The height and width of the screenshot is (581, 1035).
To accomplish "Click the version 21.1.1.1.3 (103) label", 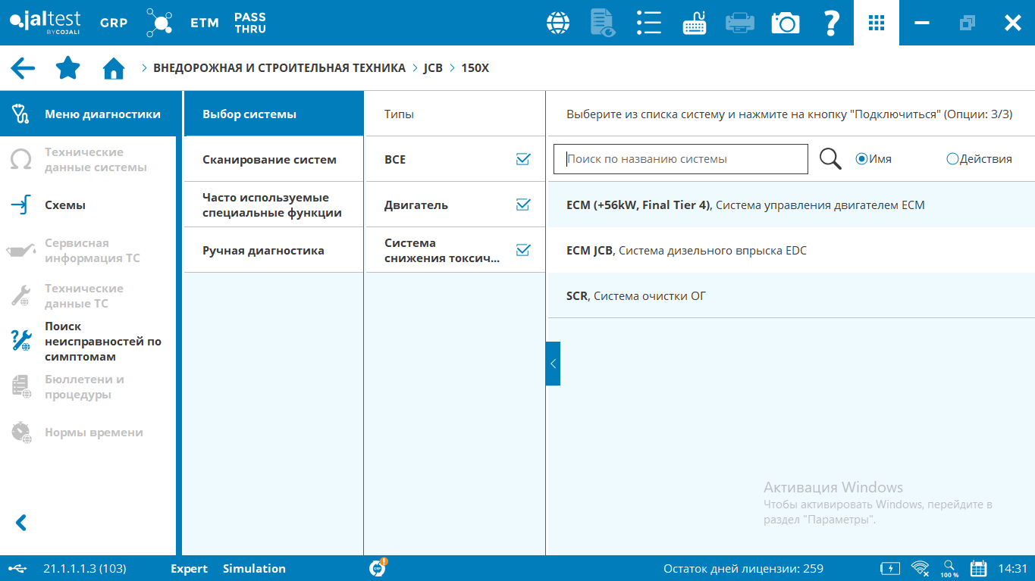I will [85, 569].
